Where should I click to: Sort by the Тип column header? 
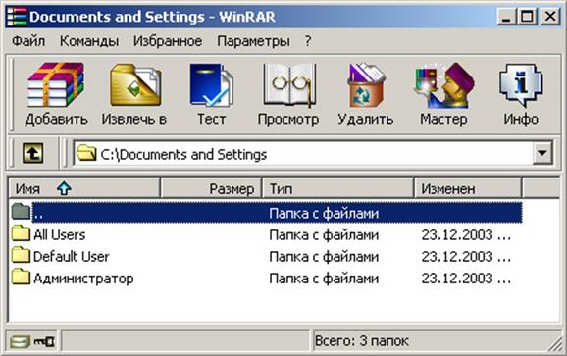click(338, 188)
